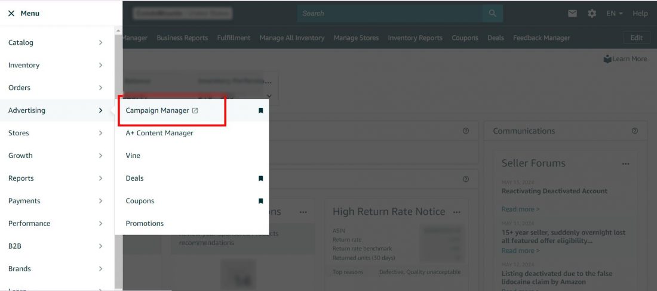This screenshot has height=291, width=657.
Task: Open the EN language dropdown
Action: [615, 13]
